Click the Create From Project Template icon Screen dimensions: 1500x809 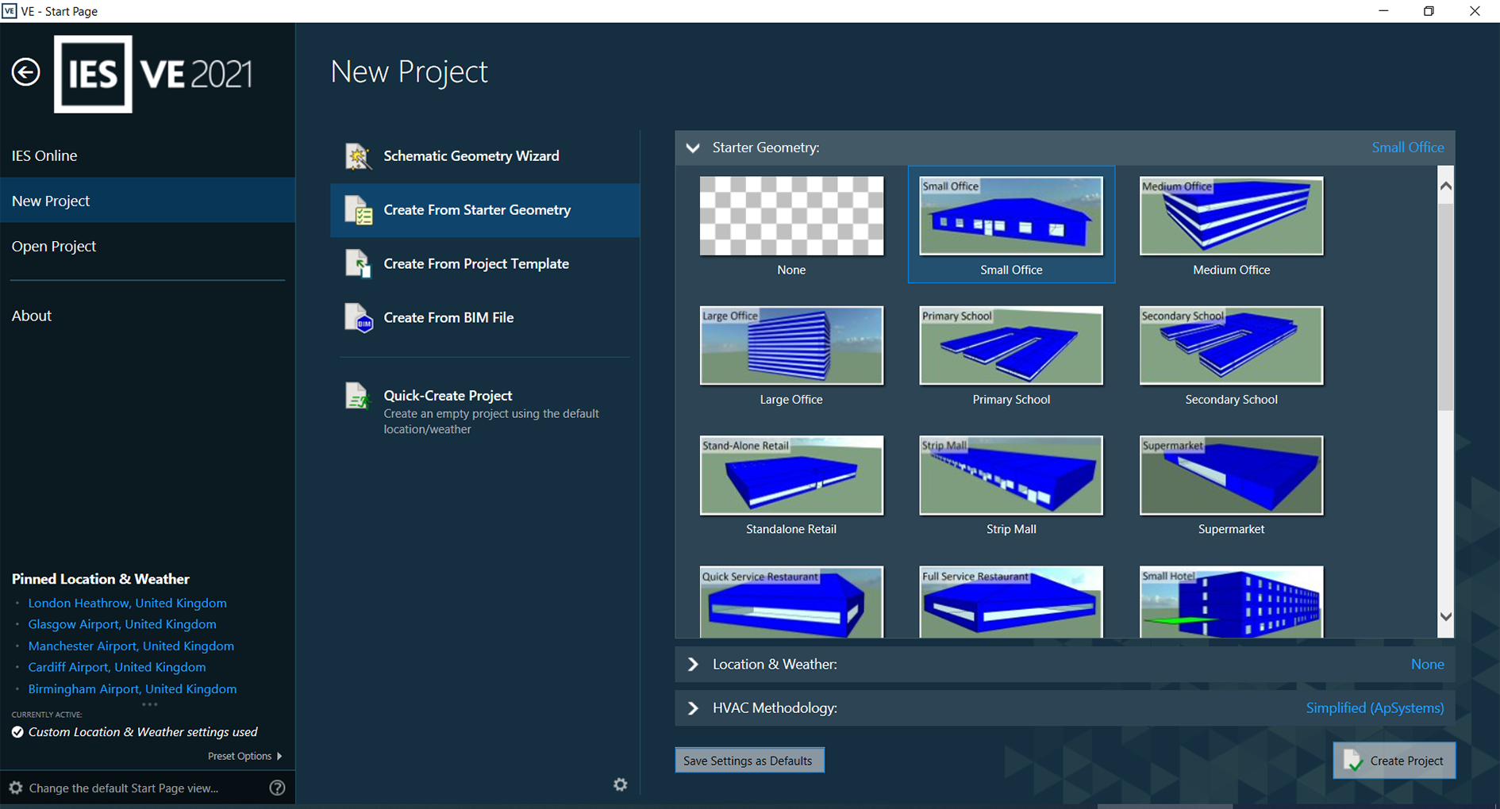coord(358,264)
